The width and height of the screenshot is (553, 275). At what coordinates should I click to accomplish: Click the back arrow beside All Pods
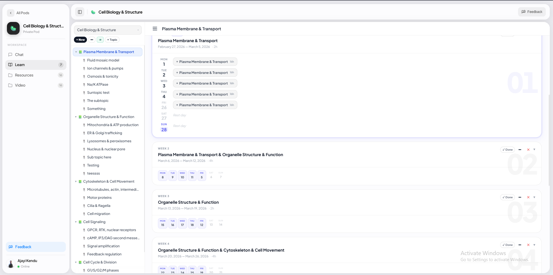point(11,13)
